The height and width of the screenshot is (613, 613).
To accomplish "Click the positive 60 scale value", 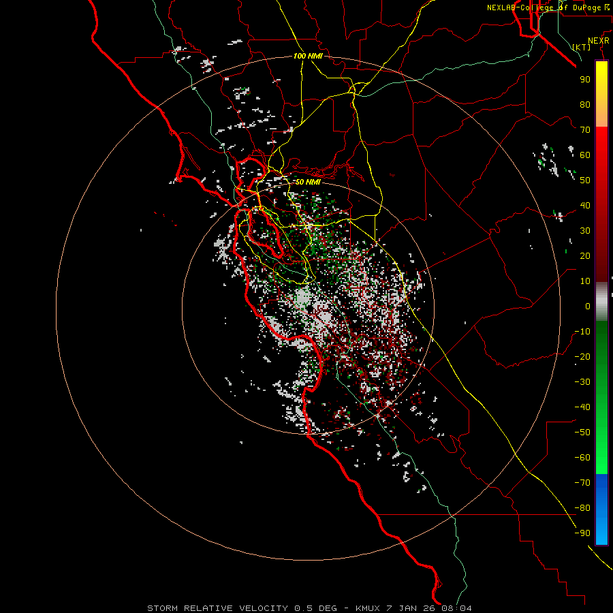I will point(585,155).
